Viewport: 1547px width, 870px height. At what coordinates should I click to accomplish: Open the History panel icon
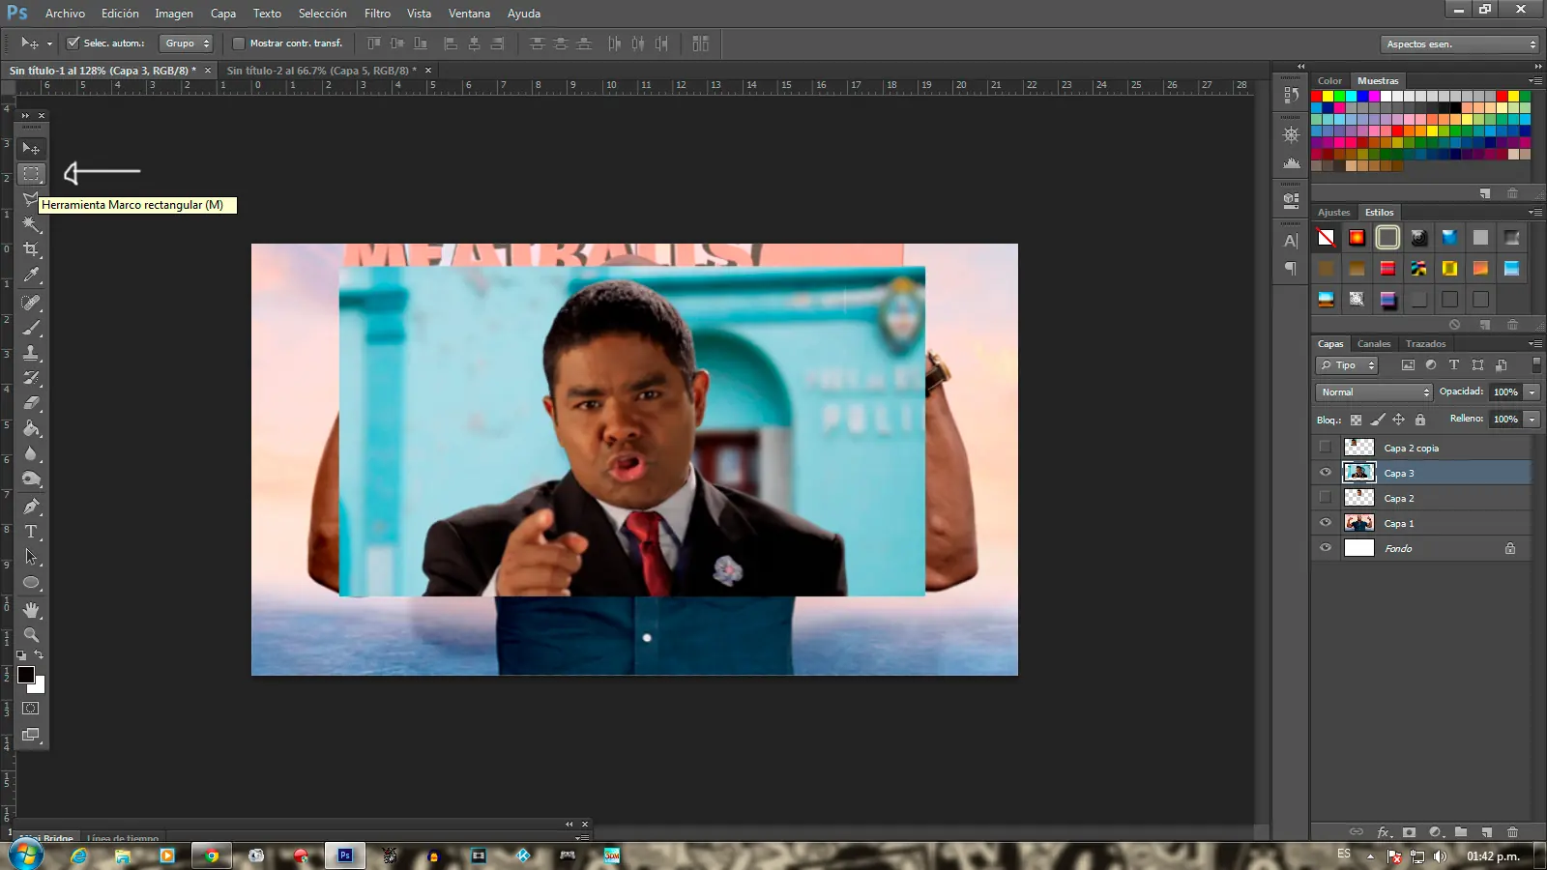click(1291, 95)
